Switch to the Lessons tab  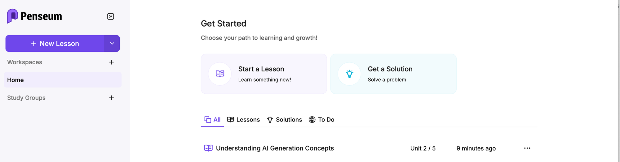point(243,120)
